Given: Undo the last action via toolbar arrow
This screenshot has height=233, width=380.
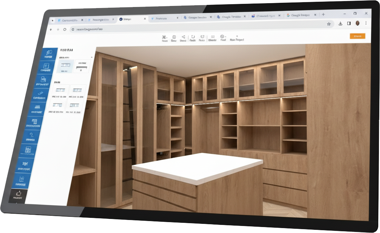Looking at the screenshot, I should coord(193,37).
